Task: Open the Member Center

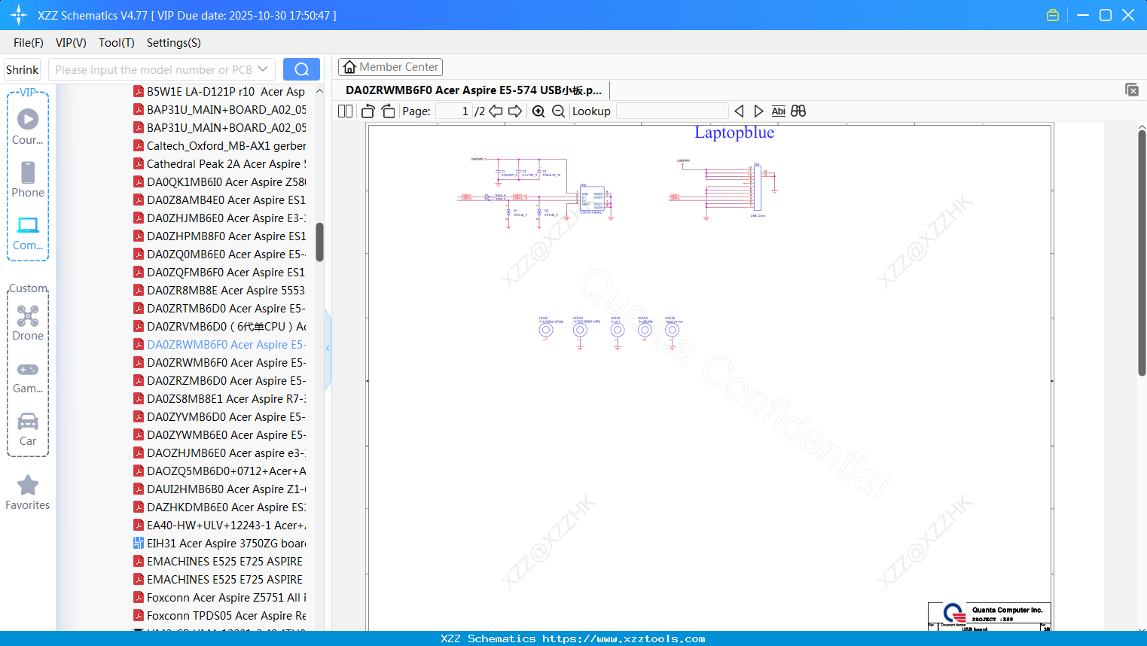Action: tap(390, 67)
